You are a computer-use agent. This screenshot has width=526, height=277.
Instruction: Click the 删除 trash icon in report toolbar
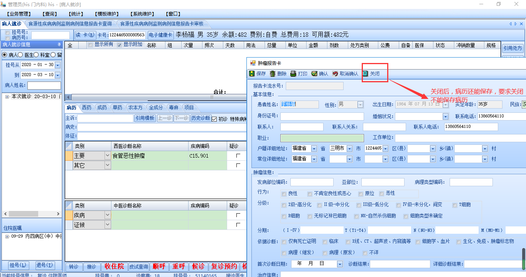click(x=273, y=73)
